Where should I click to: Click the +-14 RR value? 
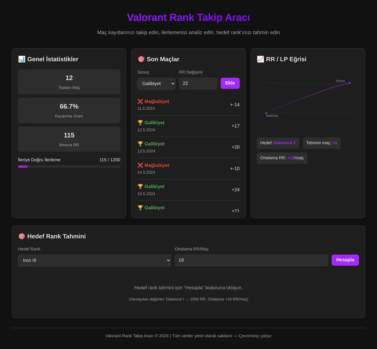[235, 105]
